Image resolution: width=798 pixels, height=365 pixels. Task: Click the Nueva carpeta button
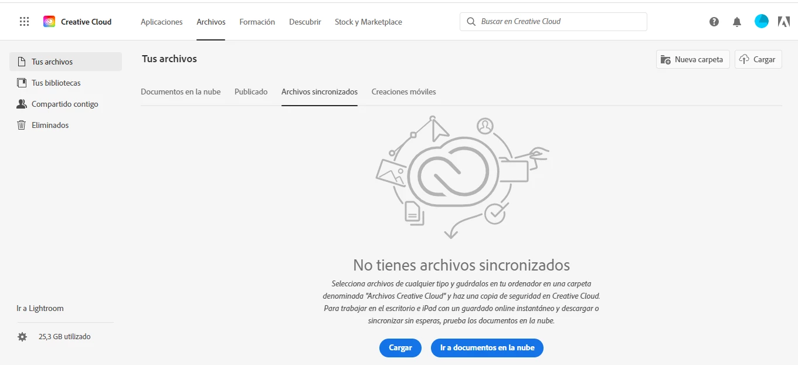point(693,59)
